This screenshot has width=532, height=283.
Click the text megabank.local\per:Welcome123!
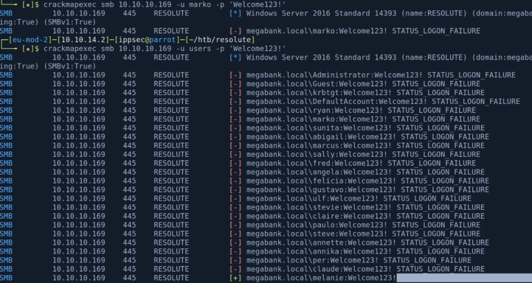point(312,260)
